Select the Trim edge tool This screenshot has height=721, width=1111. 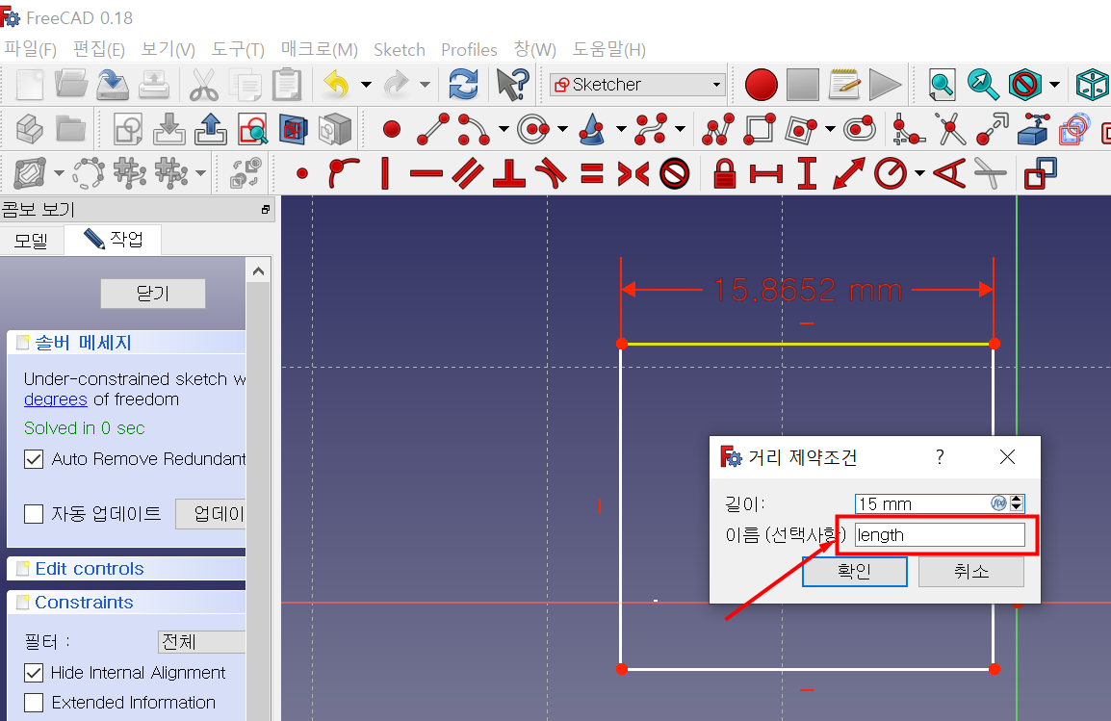coord(950,130)
